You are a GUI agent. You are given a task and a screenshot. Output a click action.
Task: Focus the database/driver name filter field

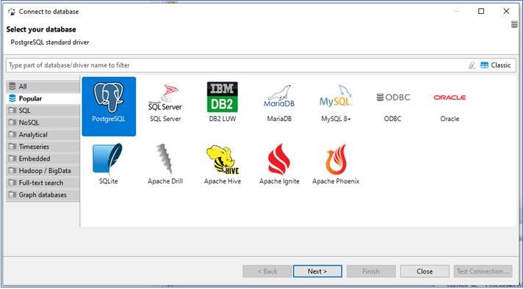(237, 65)
